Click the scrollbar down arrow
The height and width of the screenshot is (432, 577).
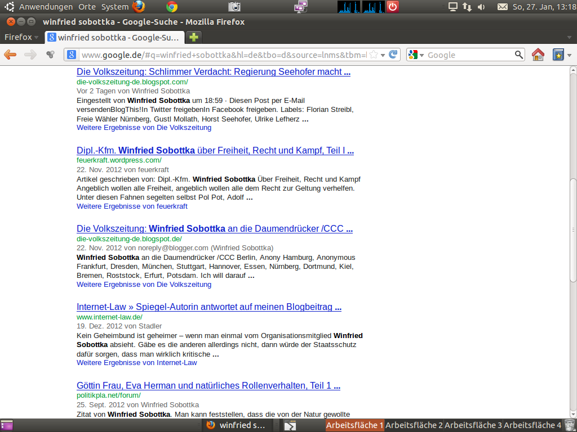(x=573, y=415)
